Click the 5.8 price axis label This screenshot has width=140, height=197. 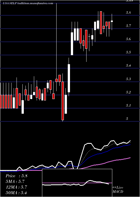click(128, 13)
